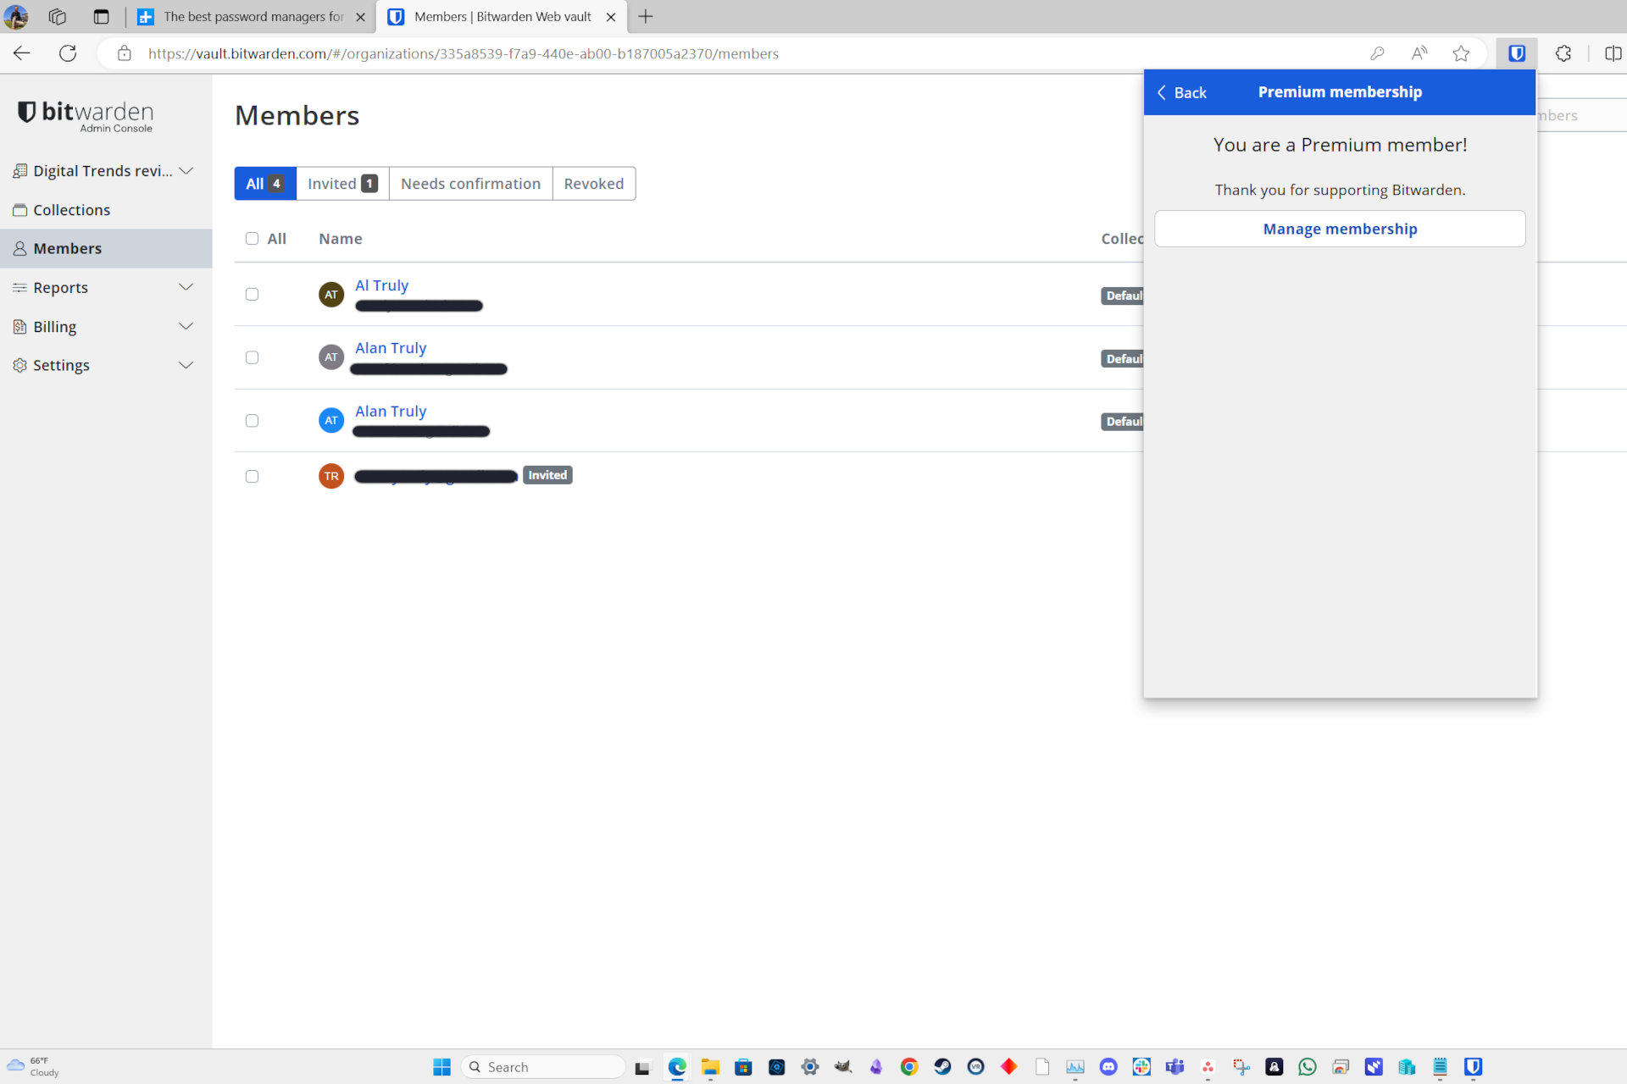Click the Collections icon in sidebar

click(x=20, y=209)
